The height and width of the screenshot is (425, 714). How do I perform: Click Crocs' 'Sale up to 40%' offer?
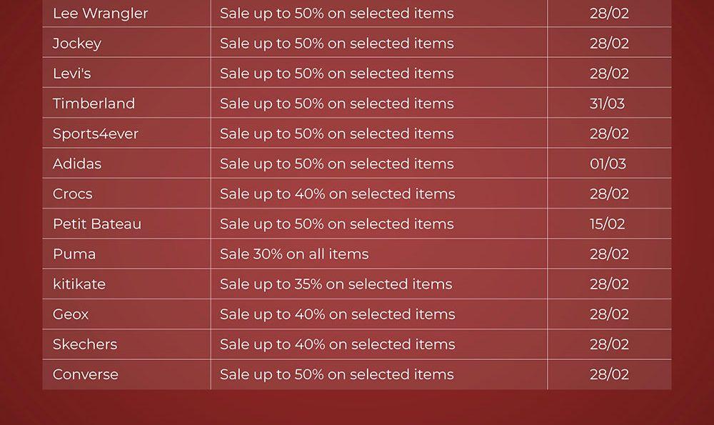point(337,194)
